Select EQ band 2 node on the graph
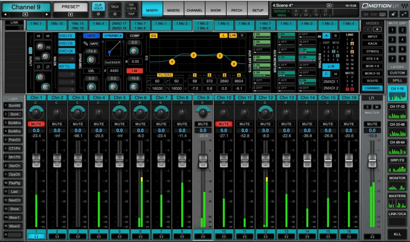The image size is (410, 242). [194, 55]
